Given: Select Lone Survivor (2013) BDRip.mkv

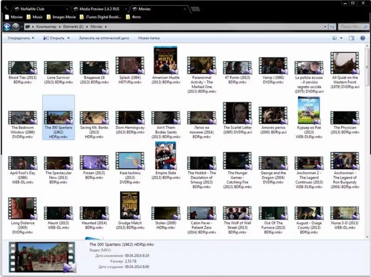Looking at the screenshot, I should click(58, 72).
